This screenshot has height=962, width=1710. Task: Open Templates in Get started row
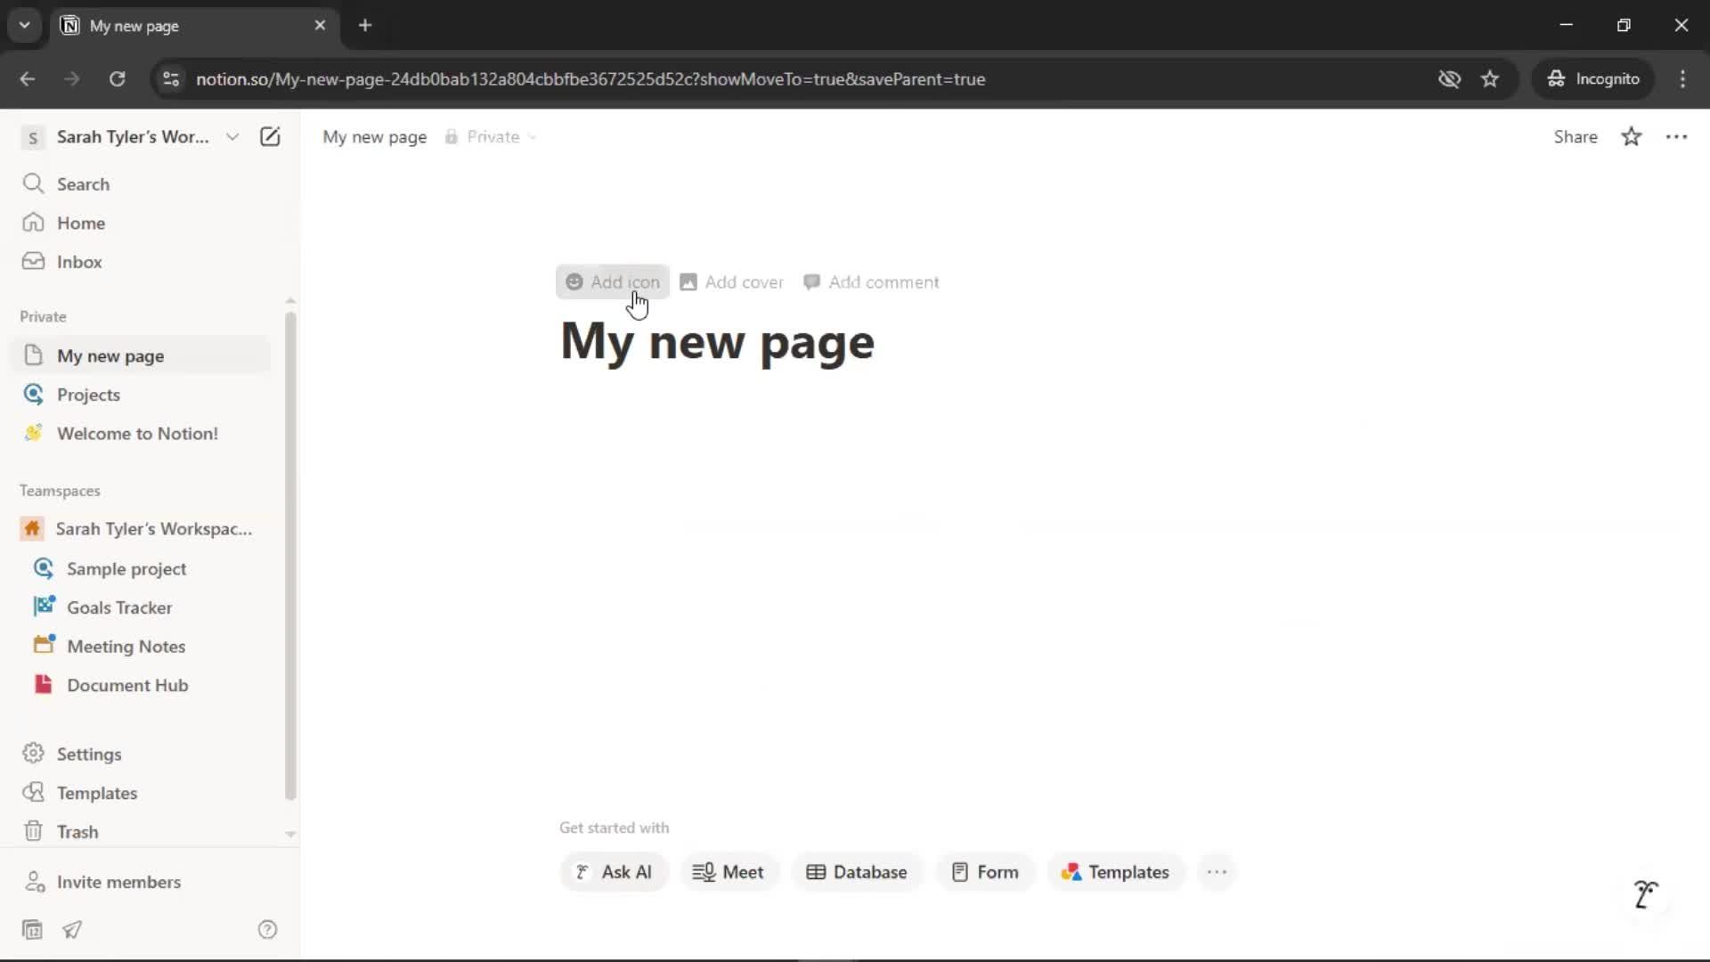tap(1115, 872)
